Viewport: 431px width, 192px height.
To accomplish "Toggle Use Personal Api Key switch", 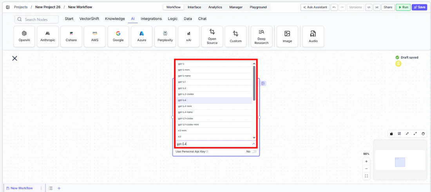I will (x=254, y=152).
